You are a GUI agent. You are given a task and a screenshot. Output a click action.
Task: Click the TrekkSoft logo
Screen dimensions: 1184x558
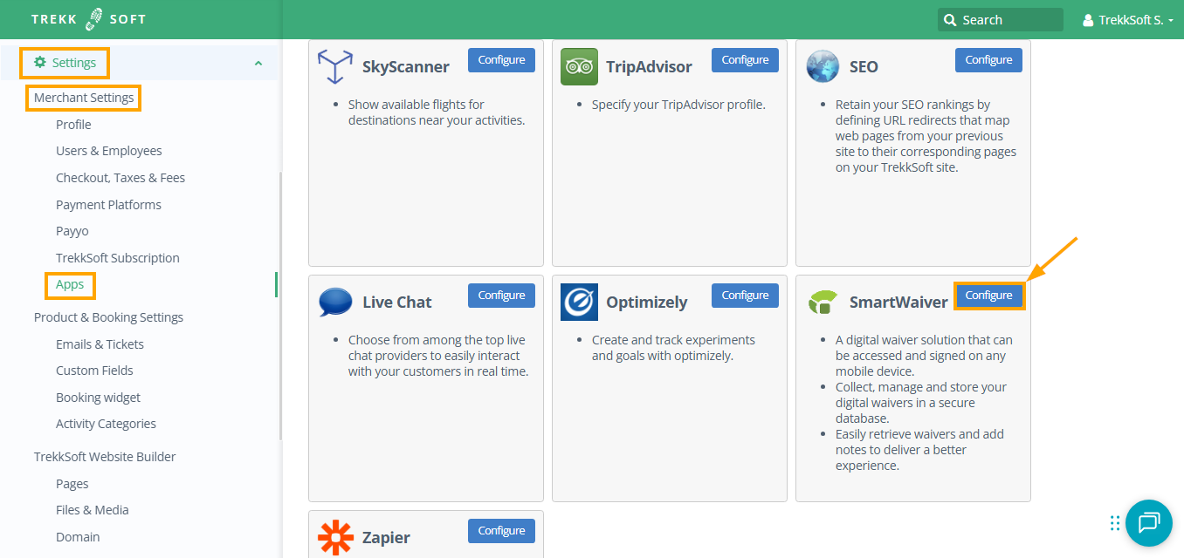click(88, 19)
